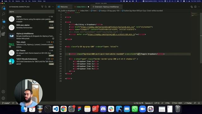Launch Google Chrome from the dock
The image size is (202, 114).
[x=64, y=109]
